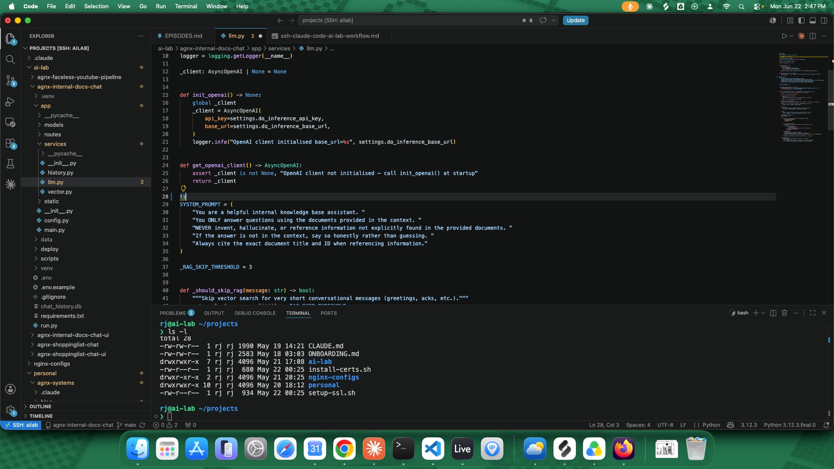Toggle the secondary side bar
The image size is (834, 469).
[x=824, y=20]
